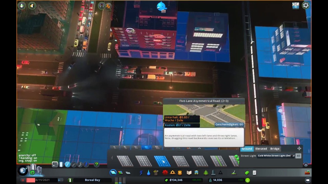Screen dimensions: 328x184
Task: Move the road options panel handle
Action: [299, 148]
